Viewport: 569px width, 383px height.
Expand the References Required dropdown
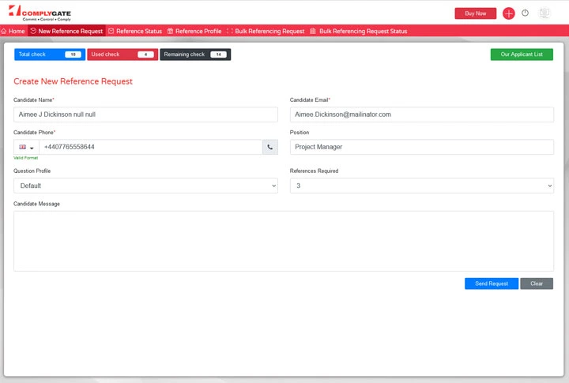click(422, 186)
